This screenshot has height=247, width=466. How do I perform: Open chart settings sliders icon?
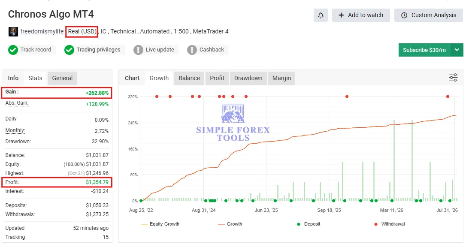(x=453, y=78)
